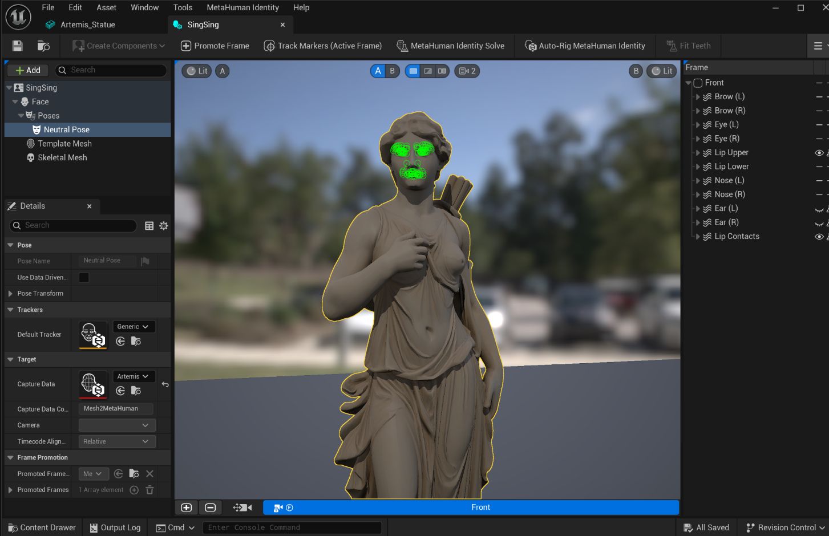Viewport: 829px width, 536px height.
Task: Click the plus icon below the viewport
Action: tap(187, 507)
